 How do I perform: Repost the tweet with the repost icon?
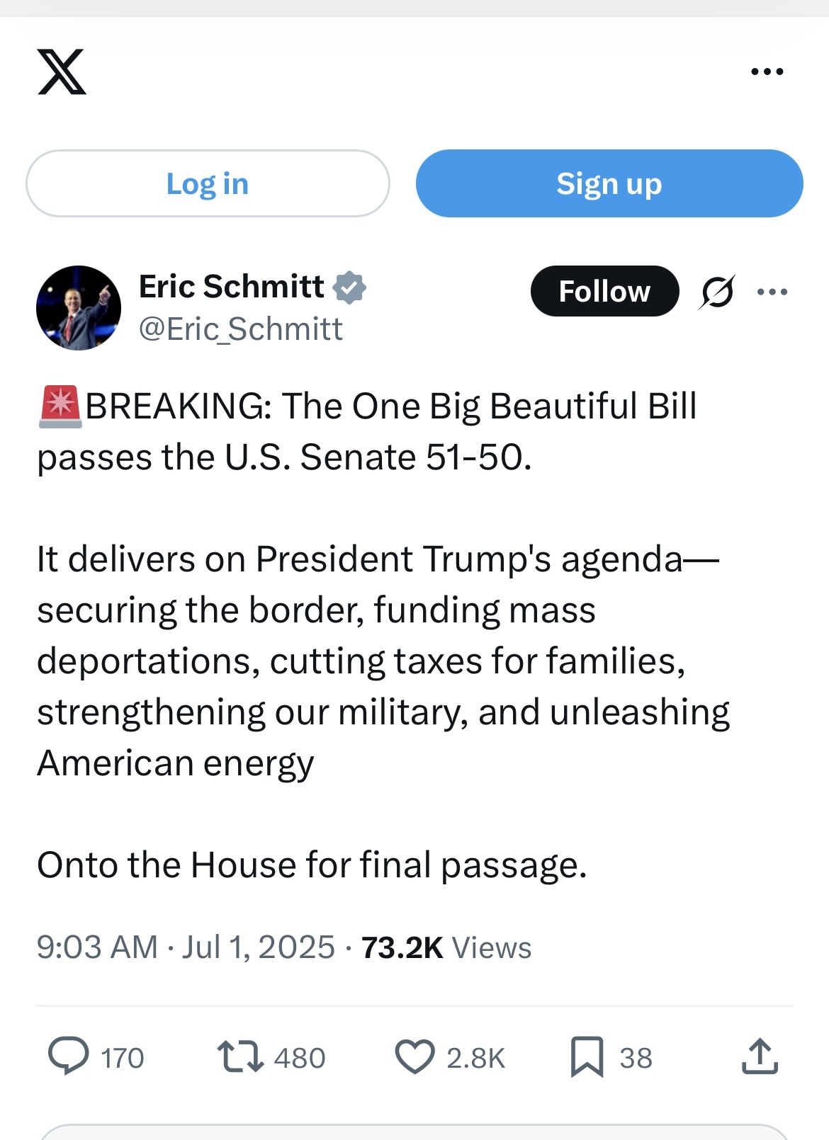click(240, 1056)
